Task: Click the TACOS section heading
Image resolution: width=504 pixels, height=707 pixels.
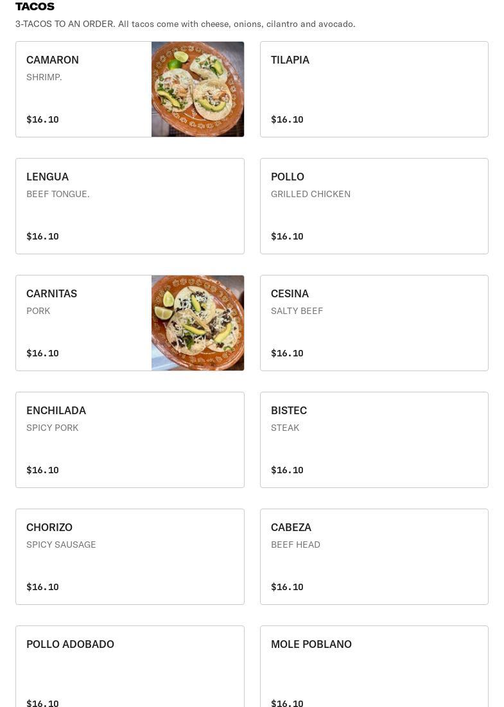Action: coord(35,6)
